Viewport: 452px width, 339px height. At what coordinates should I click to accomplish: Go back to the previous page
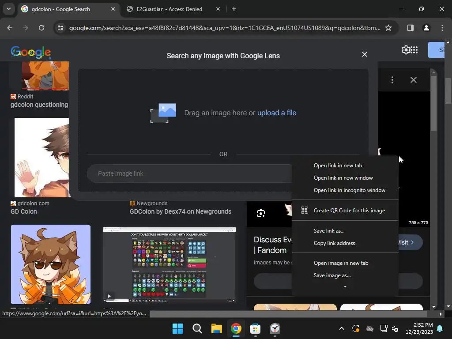pyautogui.click(x=10, y=28)
